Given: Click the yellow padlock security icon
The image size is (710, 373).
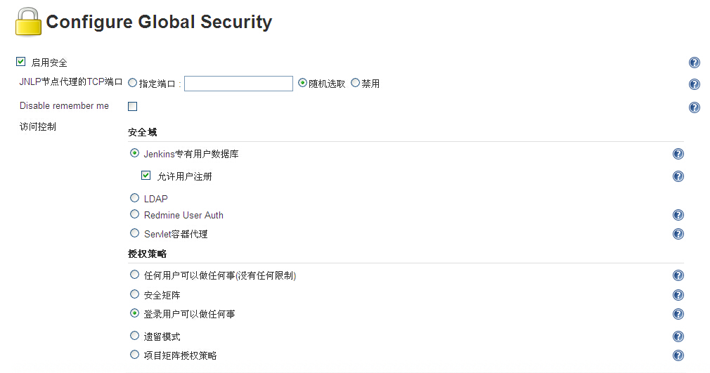Looking at the screenshot, I should click(x=28, y=22).
